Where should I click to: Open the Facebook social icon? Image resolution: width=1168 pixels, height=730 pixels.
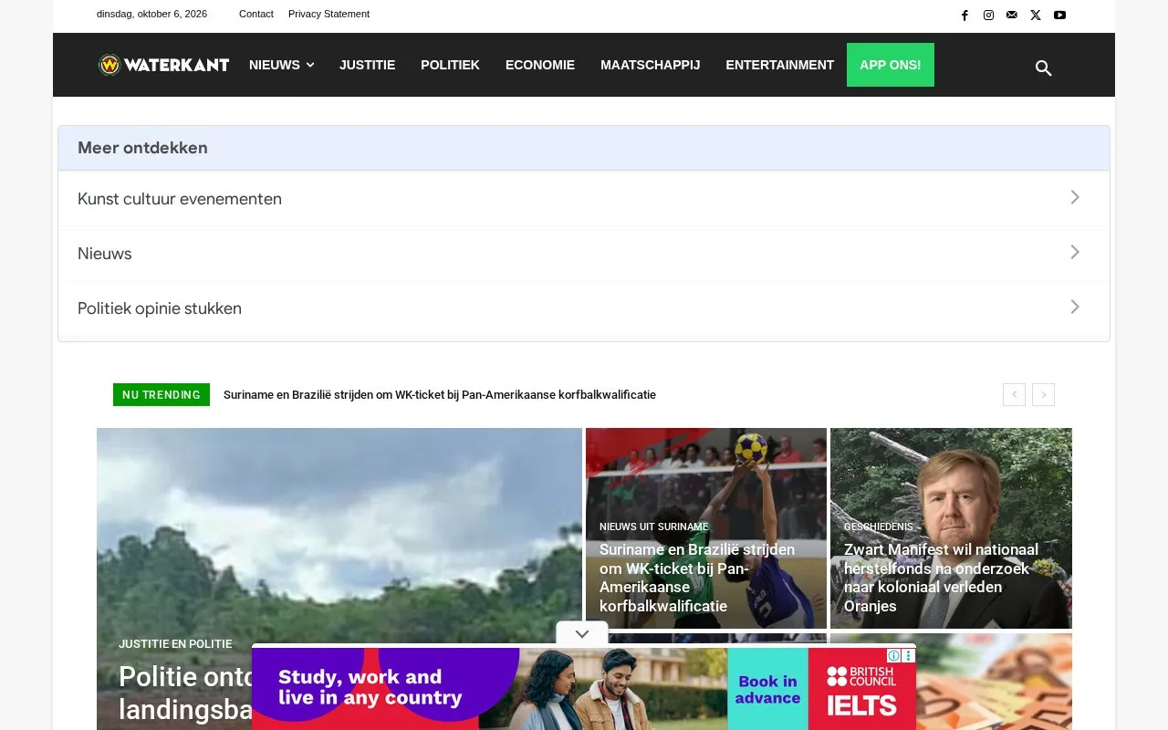point(965,15)
